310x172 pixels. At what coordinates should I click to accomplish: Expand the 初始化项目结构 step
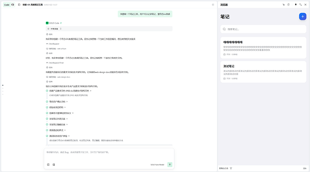(x=65, y=107)
